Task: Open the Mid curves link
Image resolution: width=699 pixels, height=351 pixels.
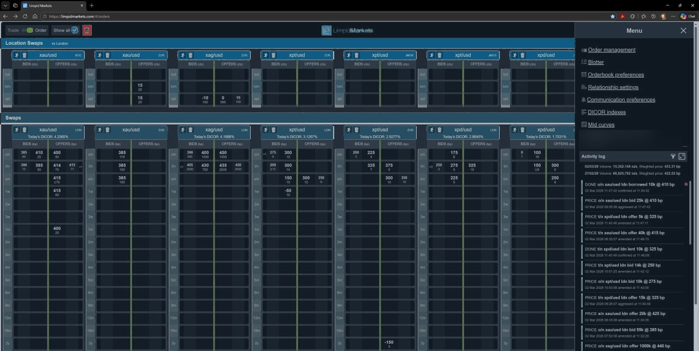Action: pos(601,125)
